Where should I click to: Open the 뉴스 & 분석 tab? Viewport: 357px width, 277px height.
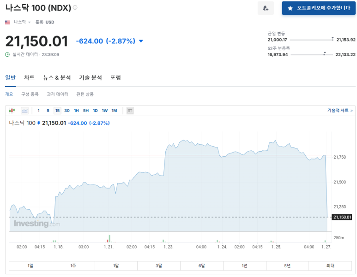(57, 78)
